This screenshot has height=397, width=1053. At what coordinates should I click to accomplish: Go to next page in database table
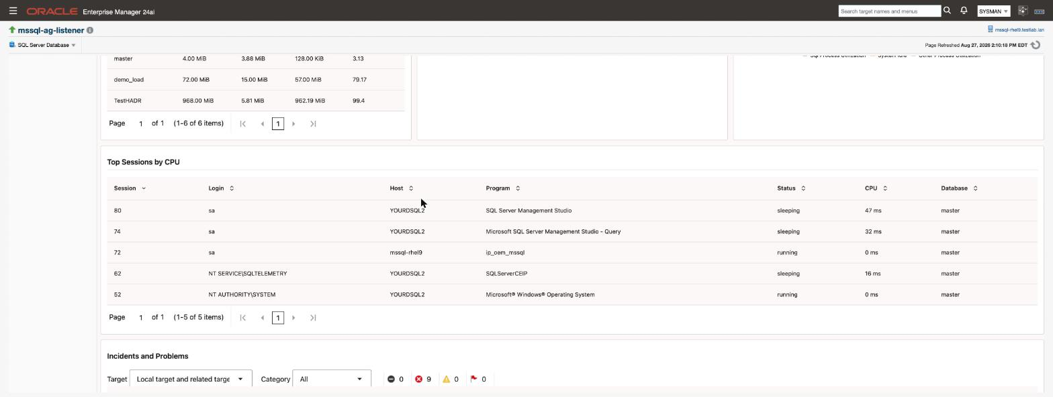(293, 123)
